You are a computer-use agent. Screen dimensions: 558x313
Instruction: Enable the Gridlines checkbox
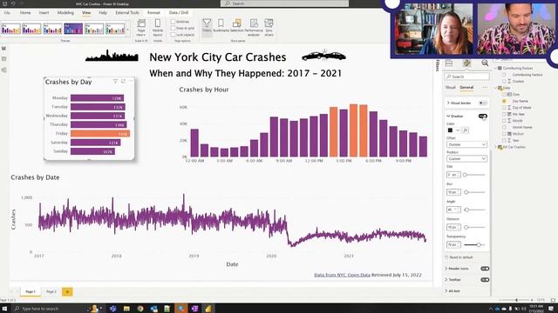[173, 22]
